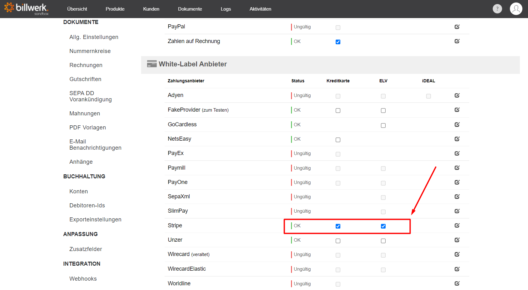Screen dimensions: 528x290
Task: Open Rechnungen settings in sidebar
Action: click(x=86, y=65)
